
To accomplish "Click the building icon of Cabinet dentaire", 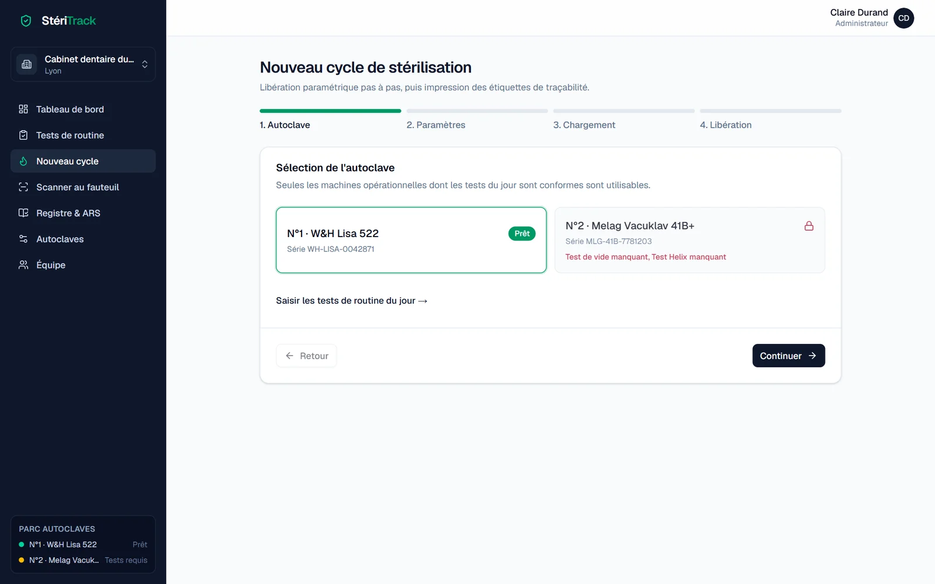I will click(x=26, y=64).
